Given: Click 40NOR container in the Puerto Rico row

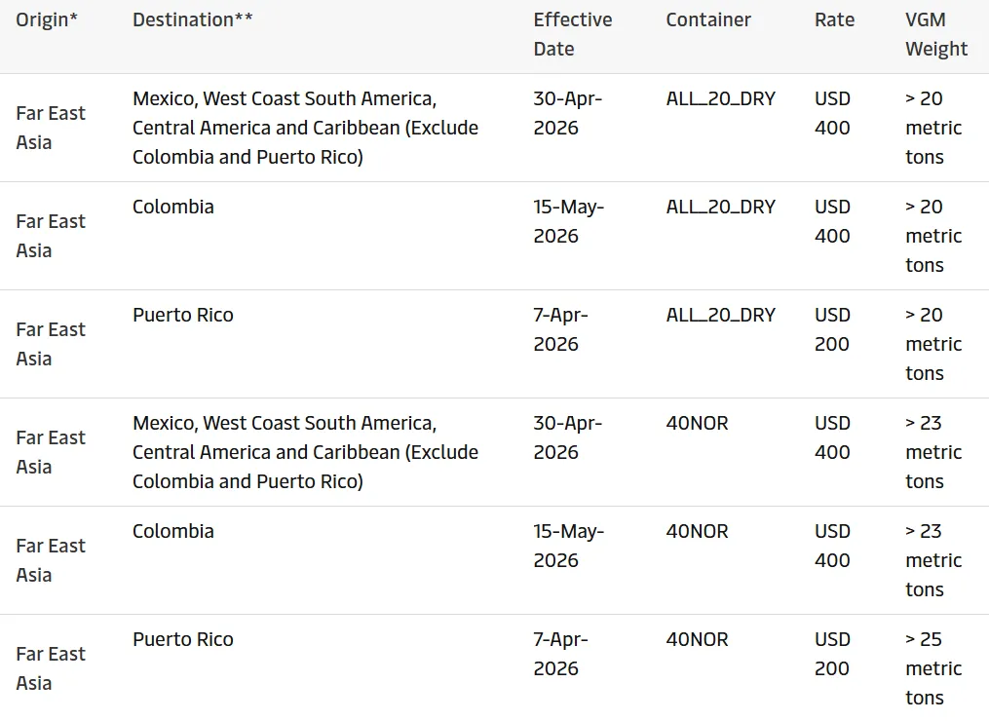Looking at the screenshot, I should (697, 639).
